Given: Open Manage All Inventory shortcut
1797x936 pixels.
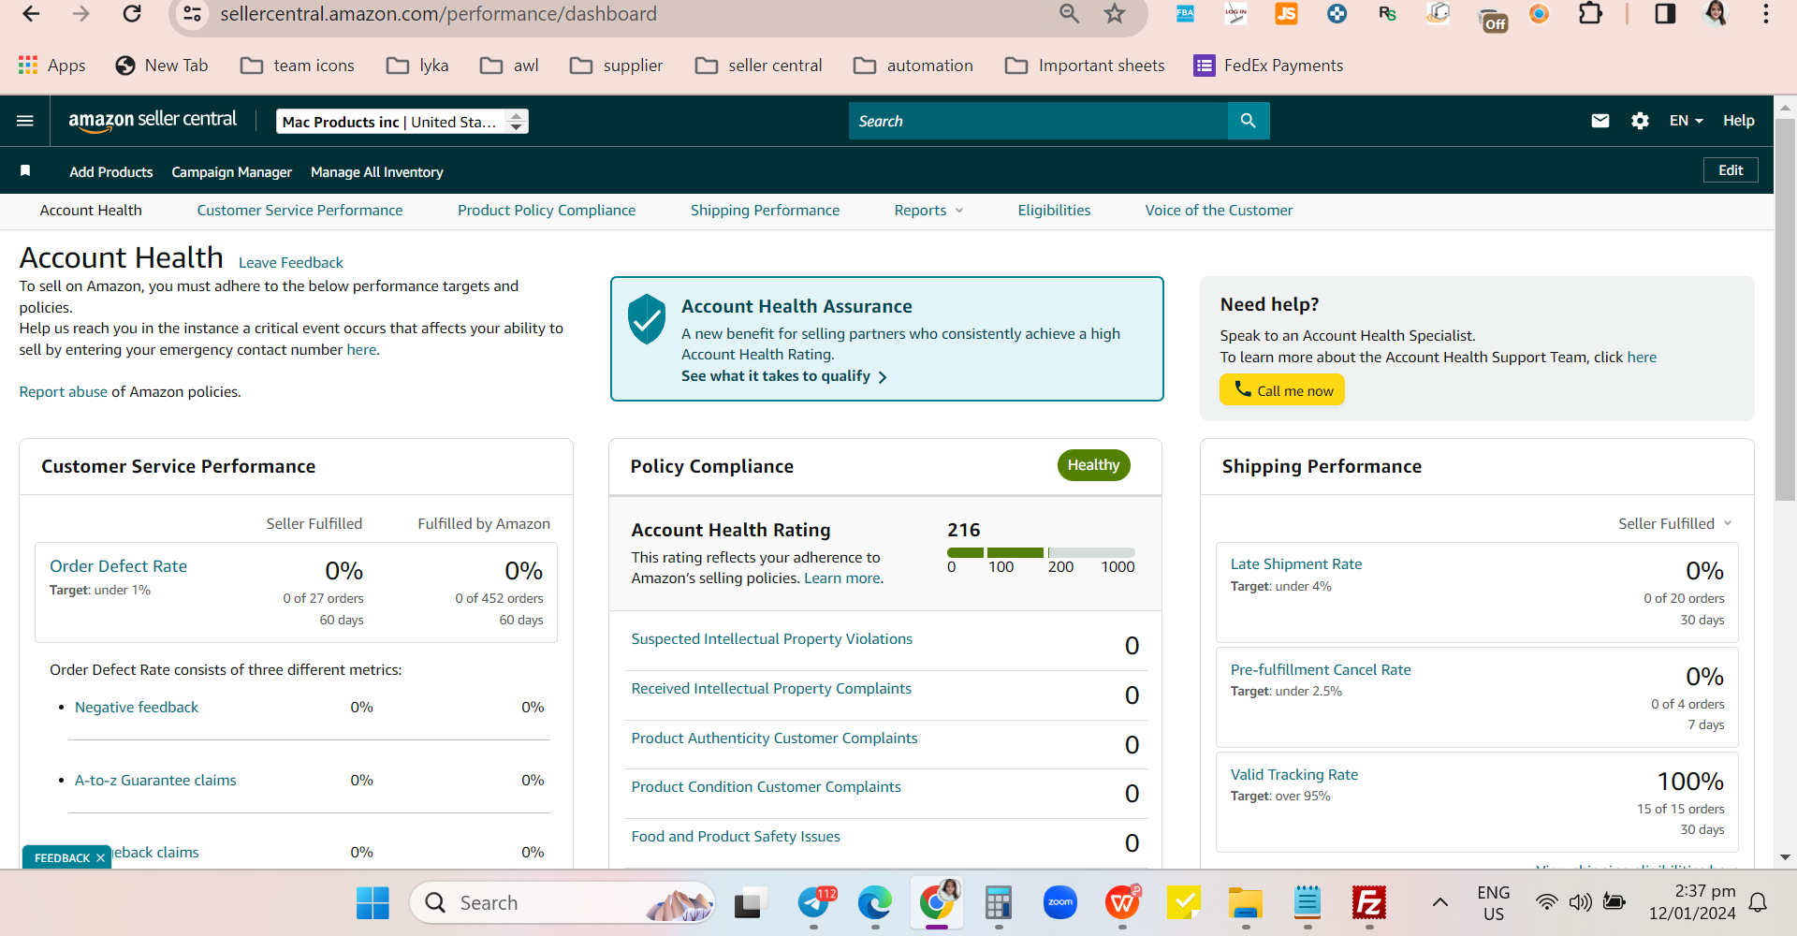Looking at the screenshot, I should pyautogui.click(x=376, y=172).
